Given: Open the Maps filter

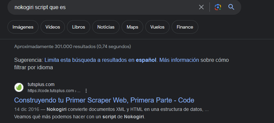Looking at the screenshot, I should (x=132, y=27).
